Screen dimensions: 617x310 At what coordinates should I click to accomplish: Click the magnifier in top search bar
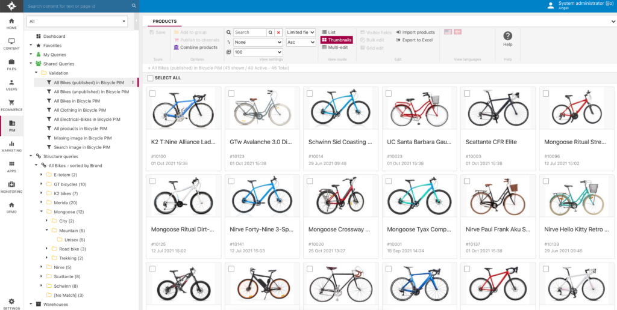(x=134, y=6)
